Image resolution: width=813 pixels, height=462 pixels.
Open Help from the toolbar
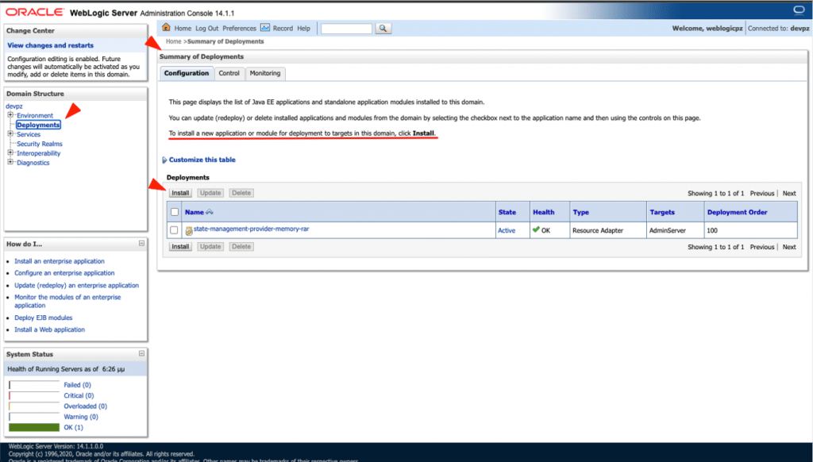click(x=304, y=29)
